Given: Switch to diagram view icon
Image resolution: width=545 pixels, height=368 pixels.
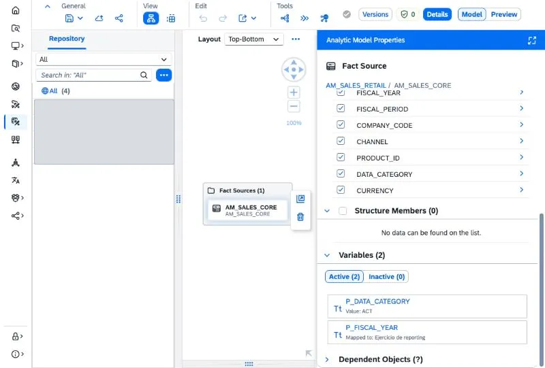Looking at the screenshot, I should (x=151, y=18).
